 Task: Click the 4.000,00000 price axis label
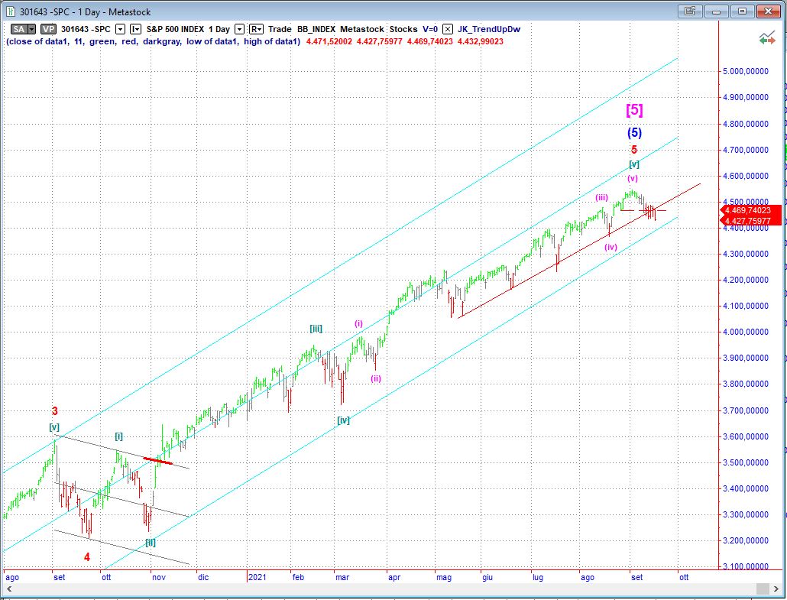click(746, 332)
